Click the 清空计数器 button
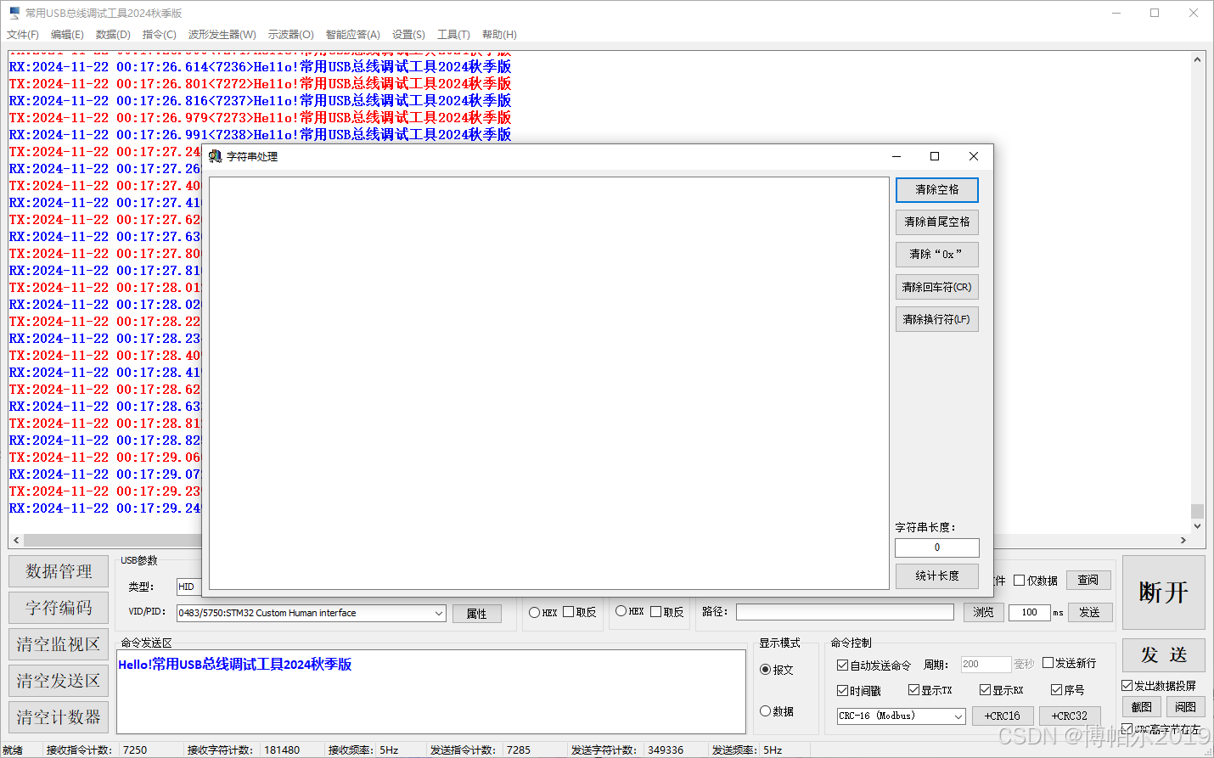The height and width of the screenshot is (758, 1214). click(x=59, y=717)
